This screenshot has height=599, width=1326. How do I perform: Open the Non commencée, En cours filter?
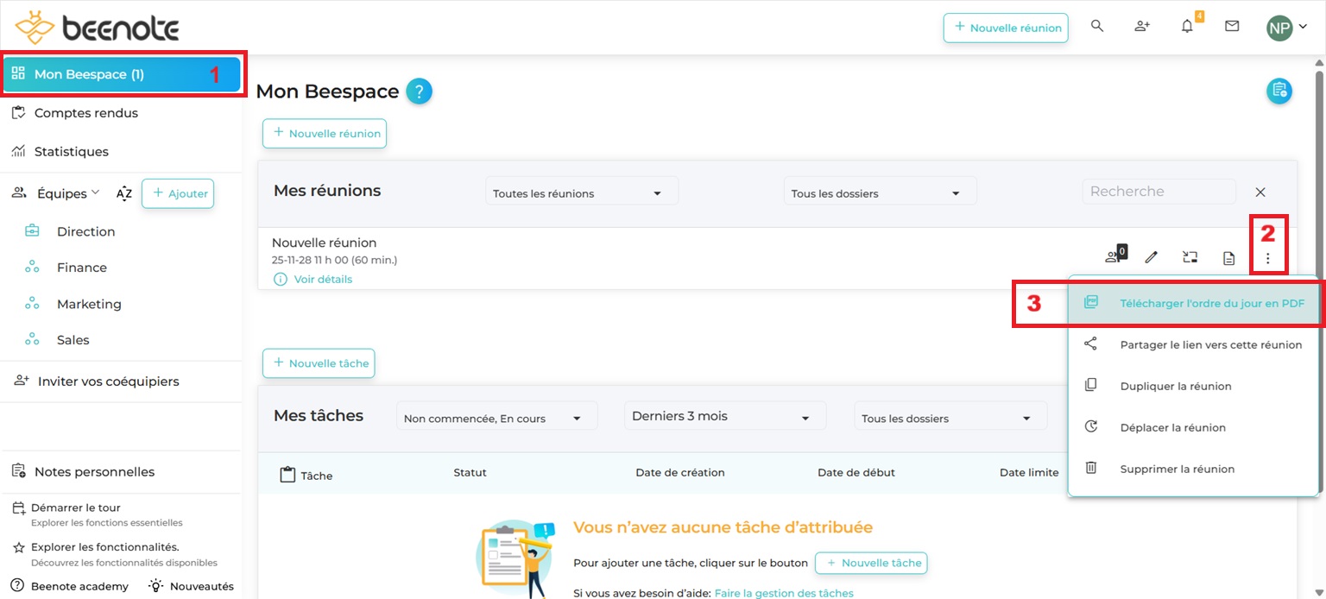point(496,419)
